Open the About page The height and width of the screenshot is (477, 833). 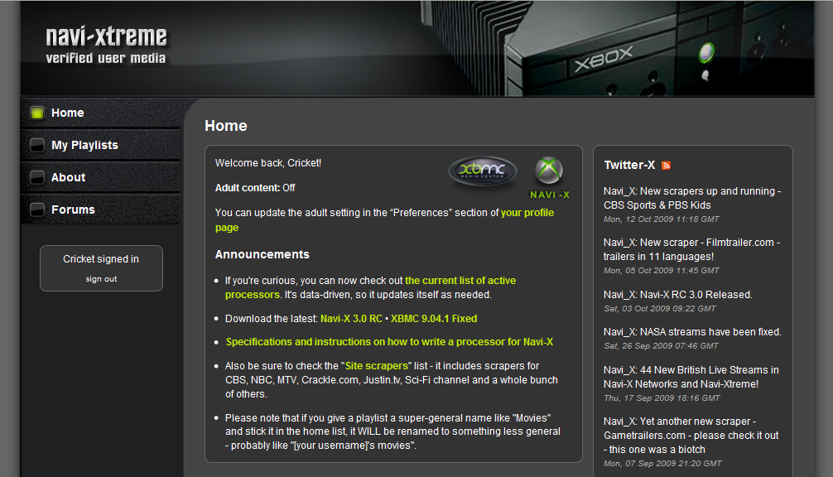[68, 177]
